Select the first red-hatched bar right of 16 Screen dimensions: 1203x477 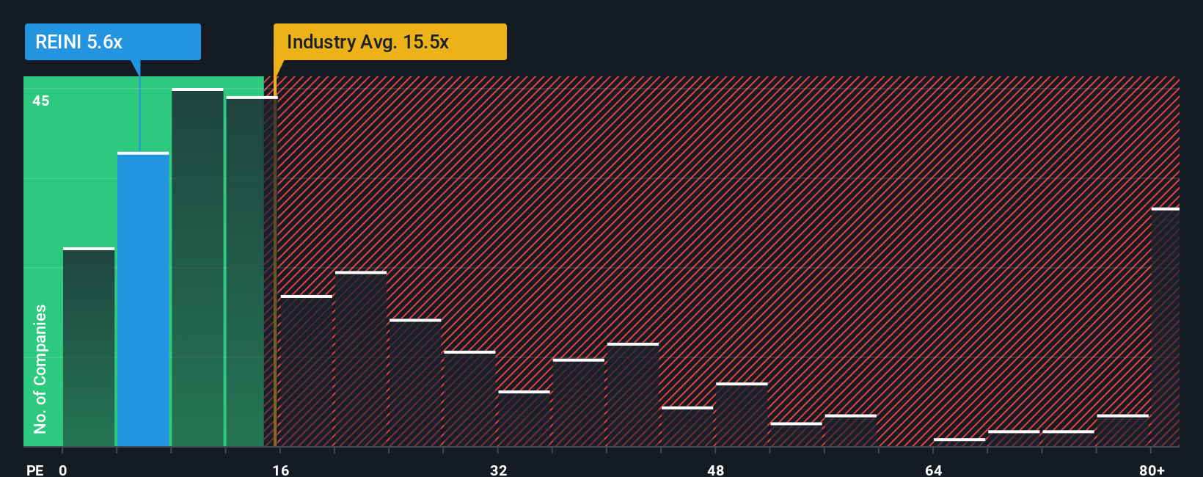coord(307,371)
